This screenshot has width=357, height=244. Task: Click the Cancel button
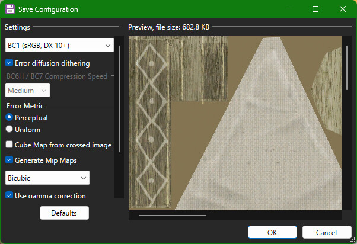[x=326, y=232]
